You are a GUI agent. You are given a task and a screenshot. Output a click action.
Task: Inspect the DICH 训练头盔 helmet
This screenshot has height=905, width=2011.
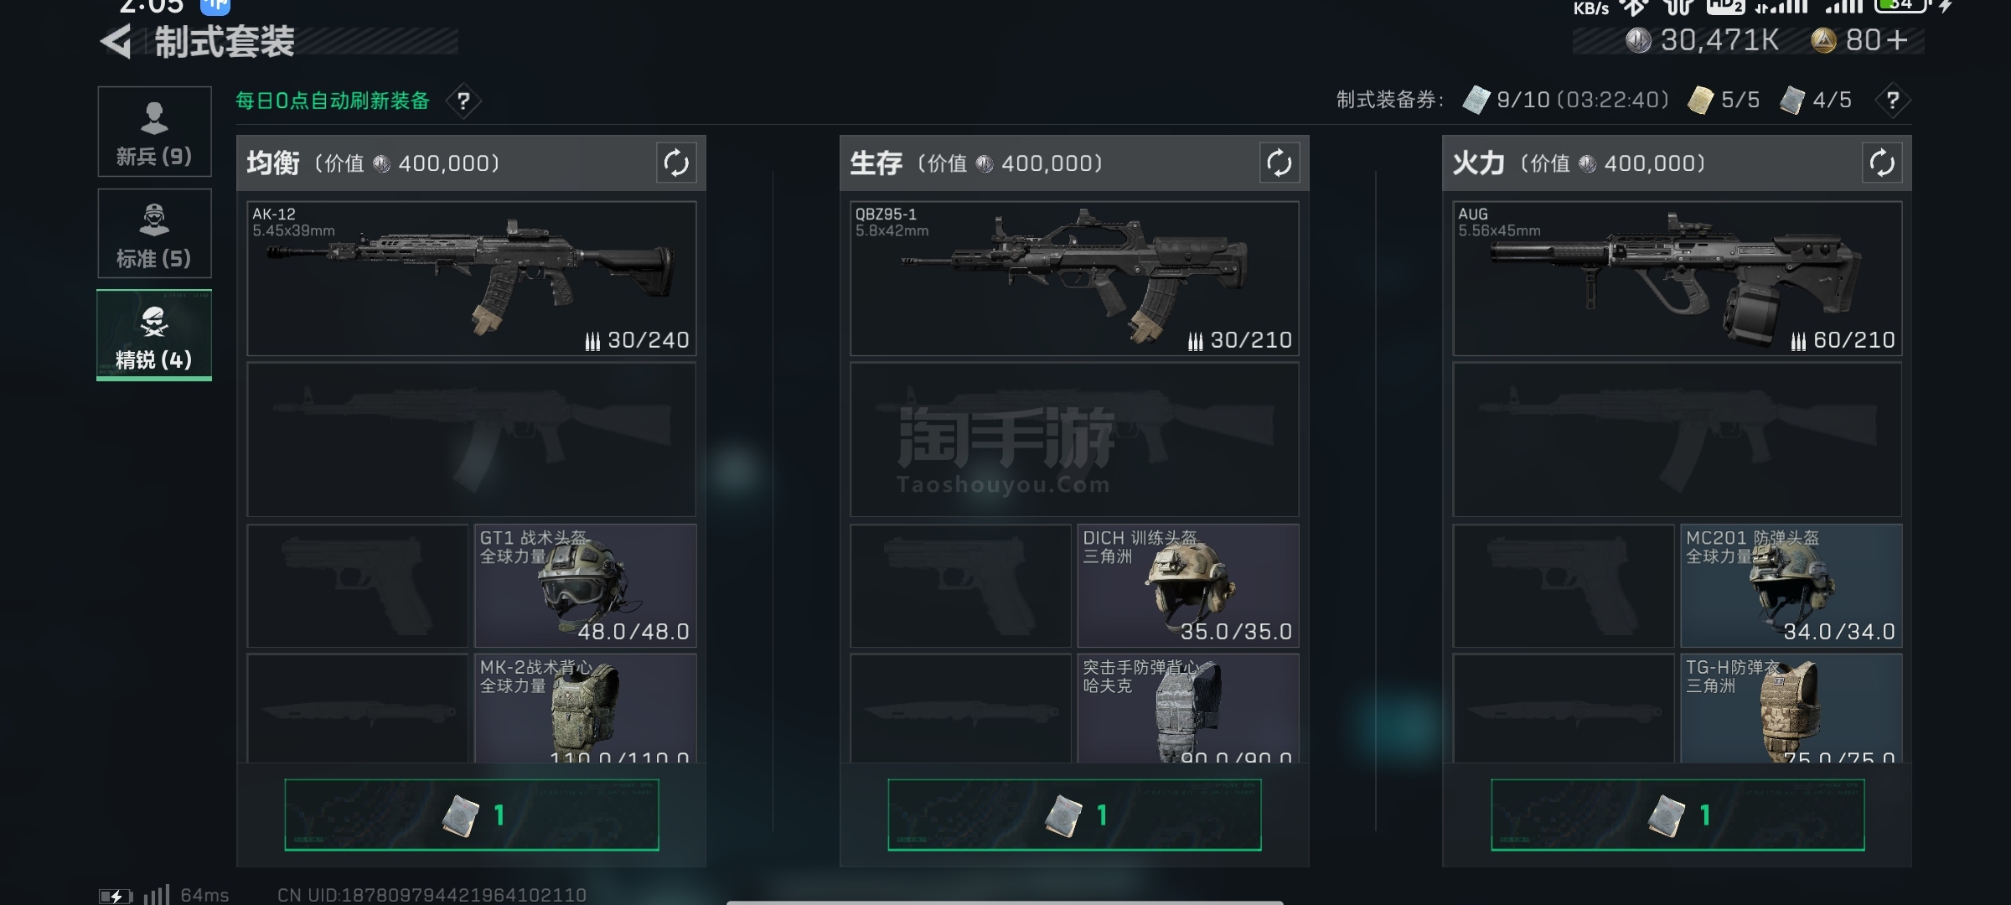click(1188, 586)
